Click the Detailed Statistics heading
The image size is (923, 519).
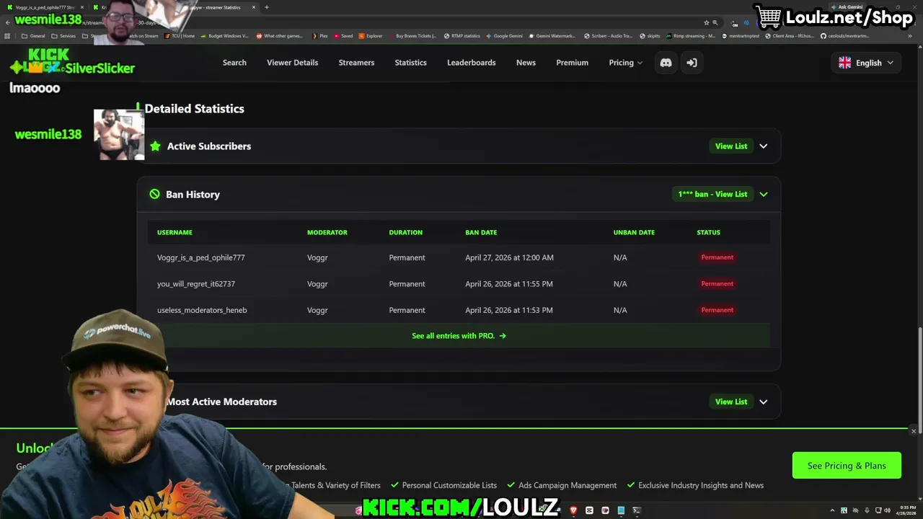194,109
